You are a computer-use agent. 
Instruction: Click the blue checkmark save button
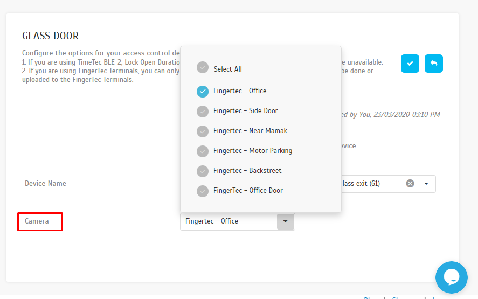pos(410,64)
